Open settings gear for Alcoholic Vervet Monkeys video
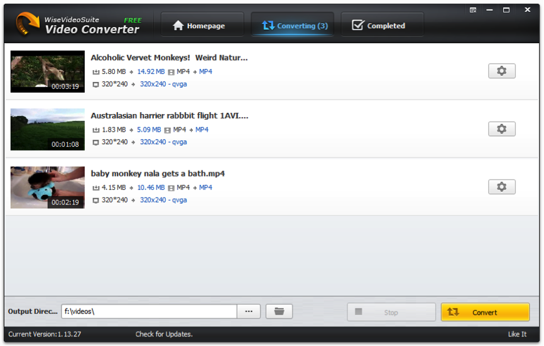The image size is (544, 346). pos(501,71)
